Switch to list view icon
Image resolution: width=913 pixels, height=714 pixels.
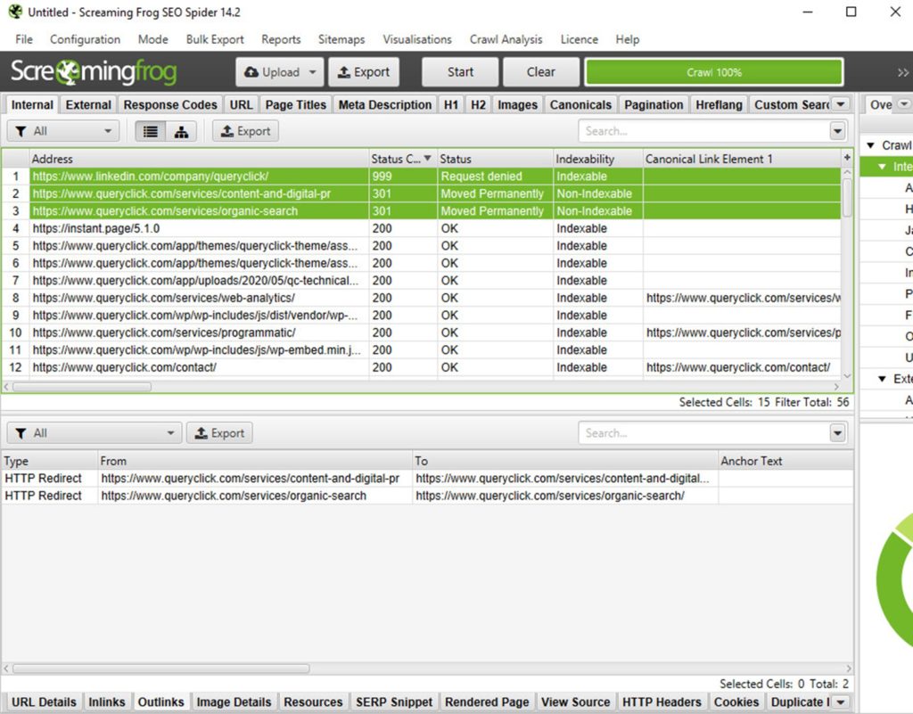pos(150,131)
